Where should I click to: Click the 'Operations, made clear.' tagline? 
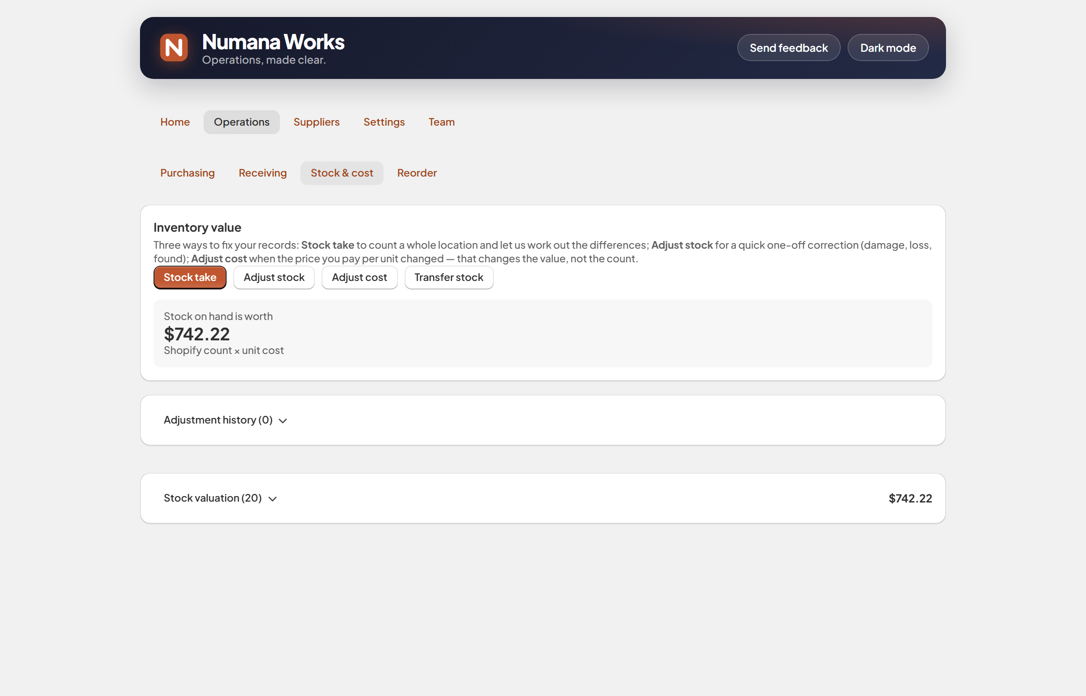tap(264, 60)
